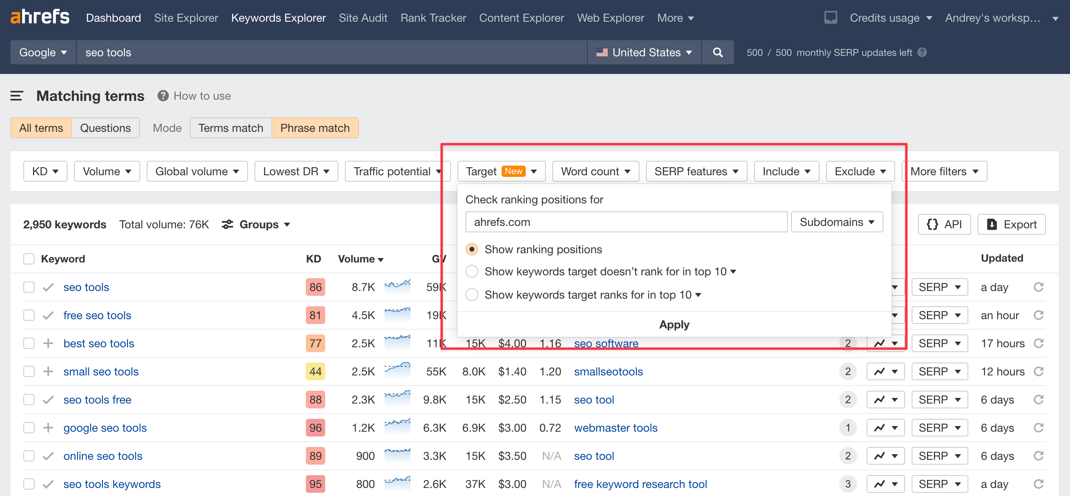Check the 'small seo tools' row checkbox
This screenshot has height=496, width=1070.
29,371
